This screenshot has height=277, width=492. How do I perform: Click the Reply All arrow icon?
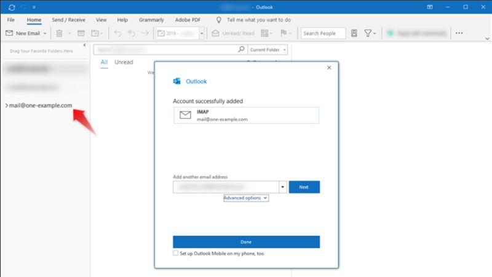(131, 33)
